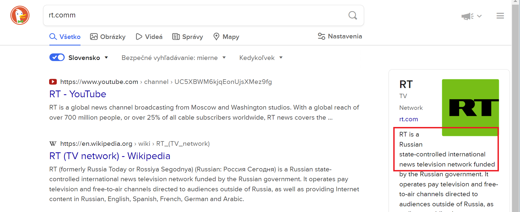
Task: Open the hamburger menu
Action: coord(500,16)
